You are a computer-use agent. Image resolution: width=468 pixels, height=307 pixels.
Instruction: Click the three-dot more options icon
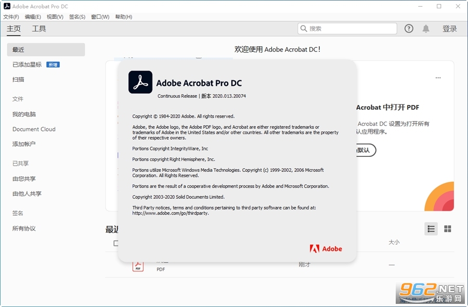(x=438, y=78)
